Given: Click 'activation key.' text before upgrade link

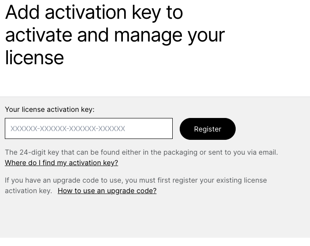Looking at the screenshot, I should (28, 191).
